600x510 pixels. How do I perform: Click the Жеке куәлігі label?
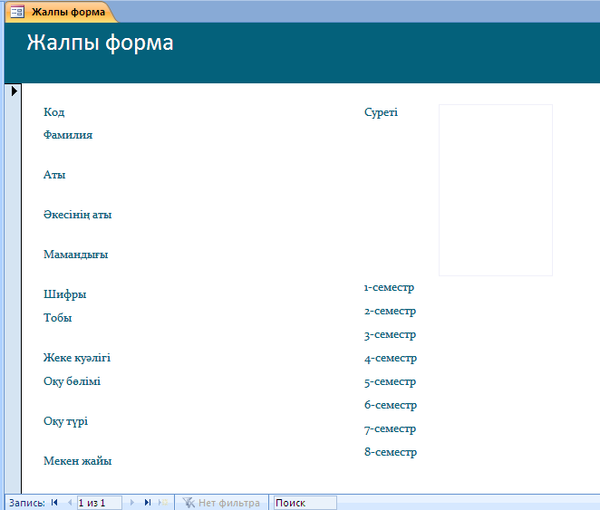point(77,358)
